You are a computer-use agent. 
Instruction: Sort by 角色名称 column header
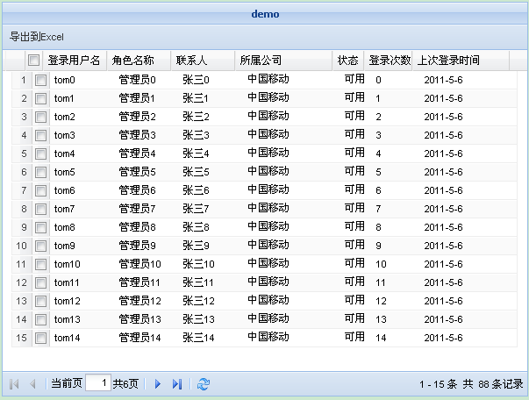tap(139, 61)
